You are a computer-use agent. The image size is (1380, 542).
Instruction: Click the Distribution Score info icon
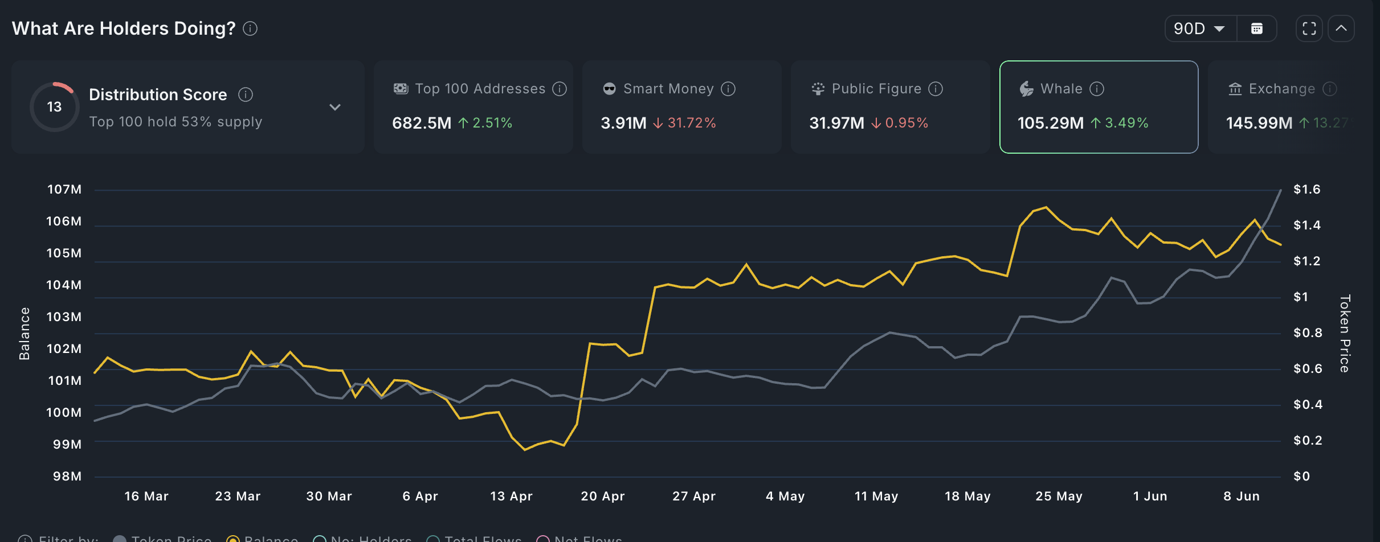[x=246, y=95]
